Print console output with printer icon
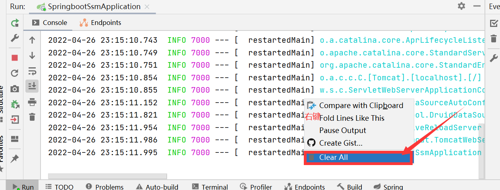 tap(32, 103)
